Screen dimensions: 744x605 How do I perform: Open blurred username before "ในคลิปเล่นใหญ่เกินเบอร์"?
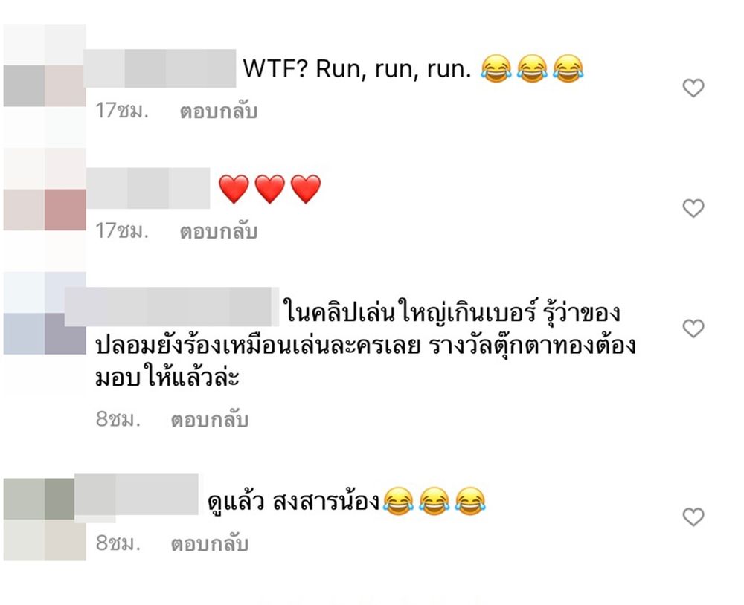pyautogui.click(x=172, y=306)
